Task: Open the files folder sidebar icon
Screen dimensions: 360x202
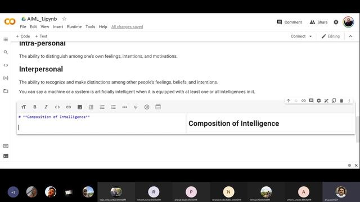Action: click(x=6, y=91)
